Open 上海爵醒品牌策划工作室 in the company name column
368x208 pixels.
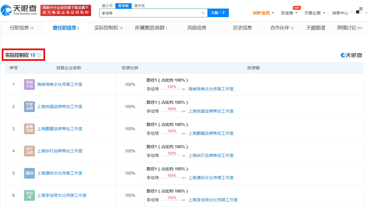coord(60,129)
